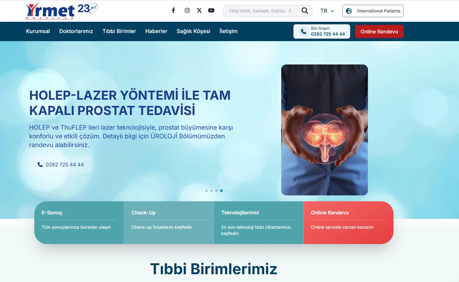Open the Haberler menu
This screenshot has width=459, height=282.
click(x=156, y=31)
